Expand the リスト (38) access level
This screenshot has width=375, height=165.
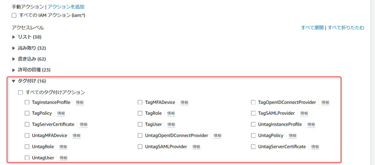click(27, 37)
